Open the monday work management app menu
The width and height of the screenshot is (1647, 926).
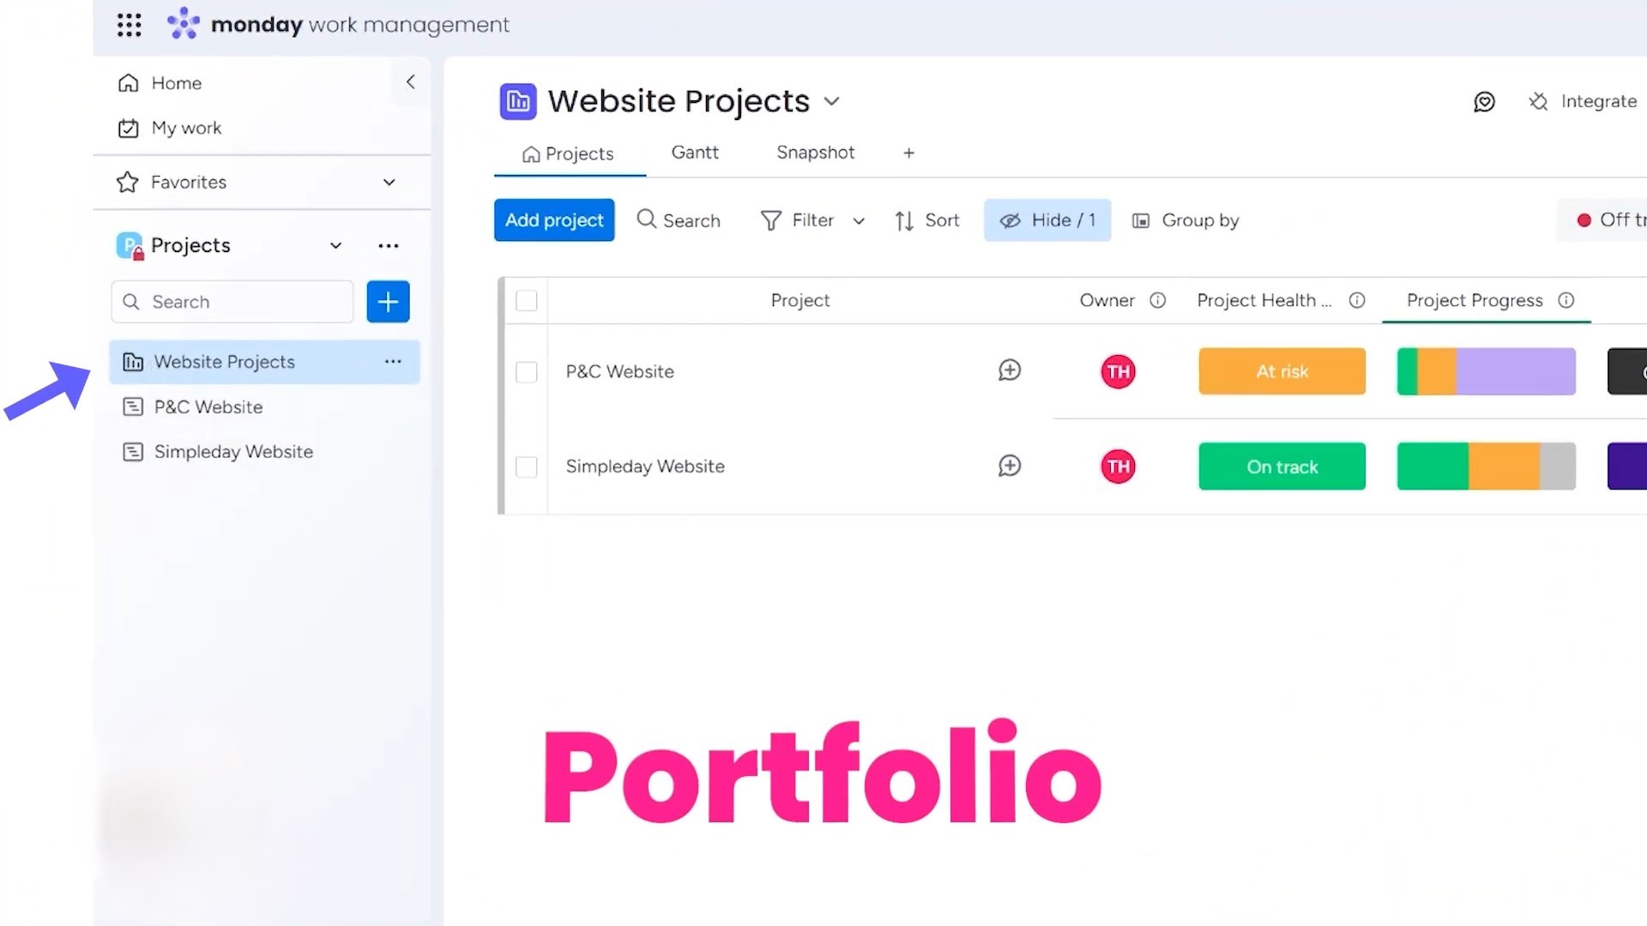click(128, 24)
